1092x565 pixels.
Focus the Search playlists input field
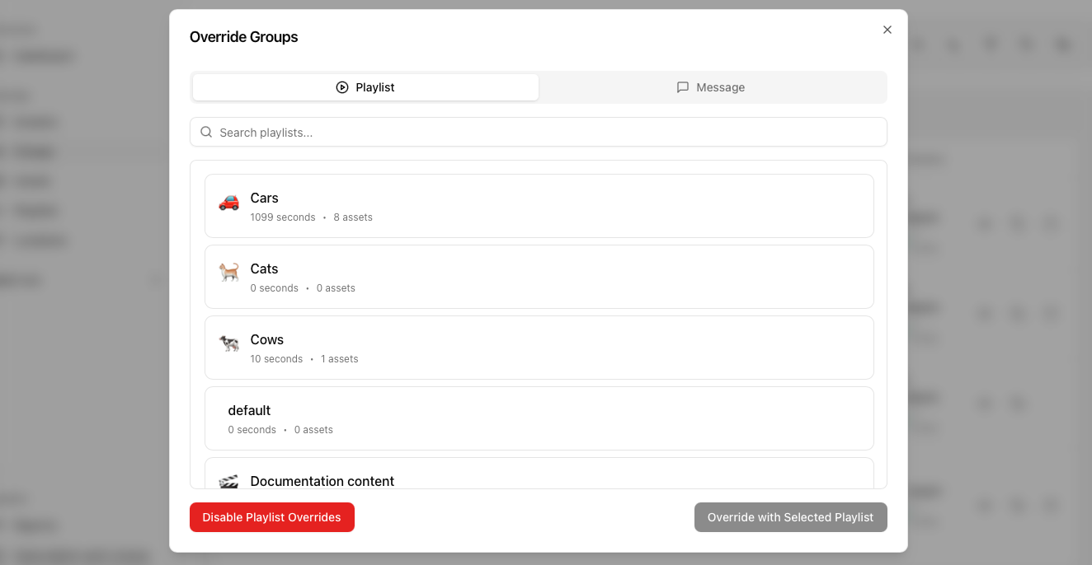(x=544, y=132)
